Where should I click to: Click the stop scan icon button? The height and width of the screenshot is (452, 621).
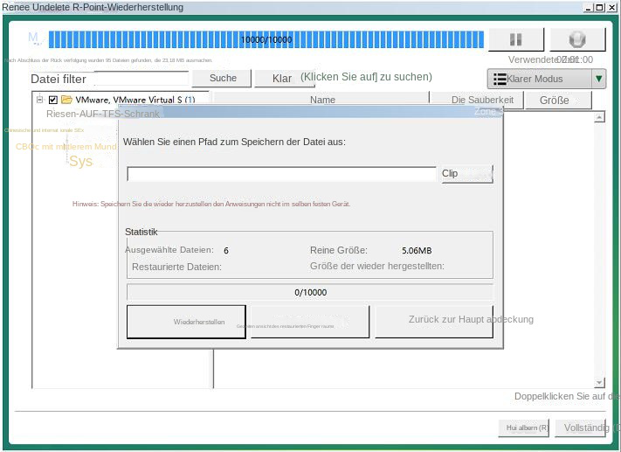[x=576, y=39]
